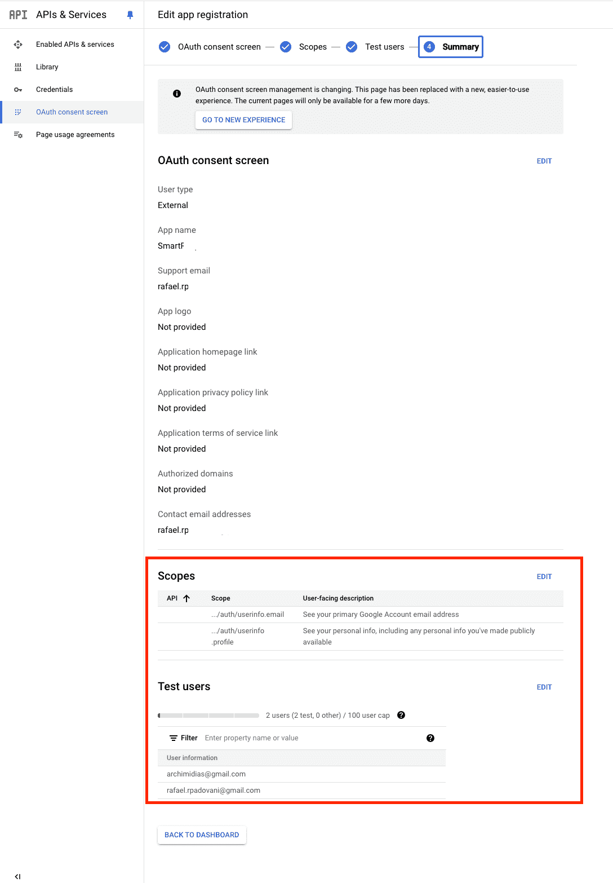
Task: Click the API logo in the top left
Action: 17,15
